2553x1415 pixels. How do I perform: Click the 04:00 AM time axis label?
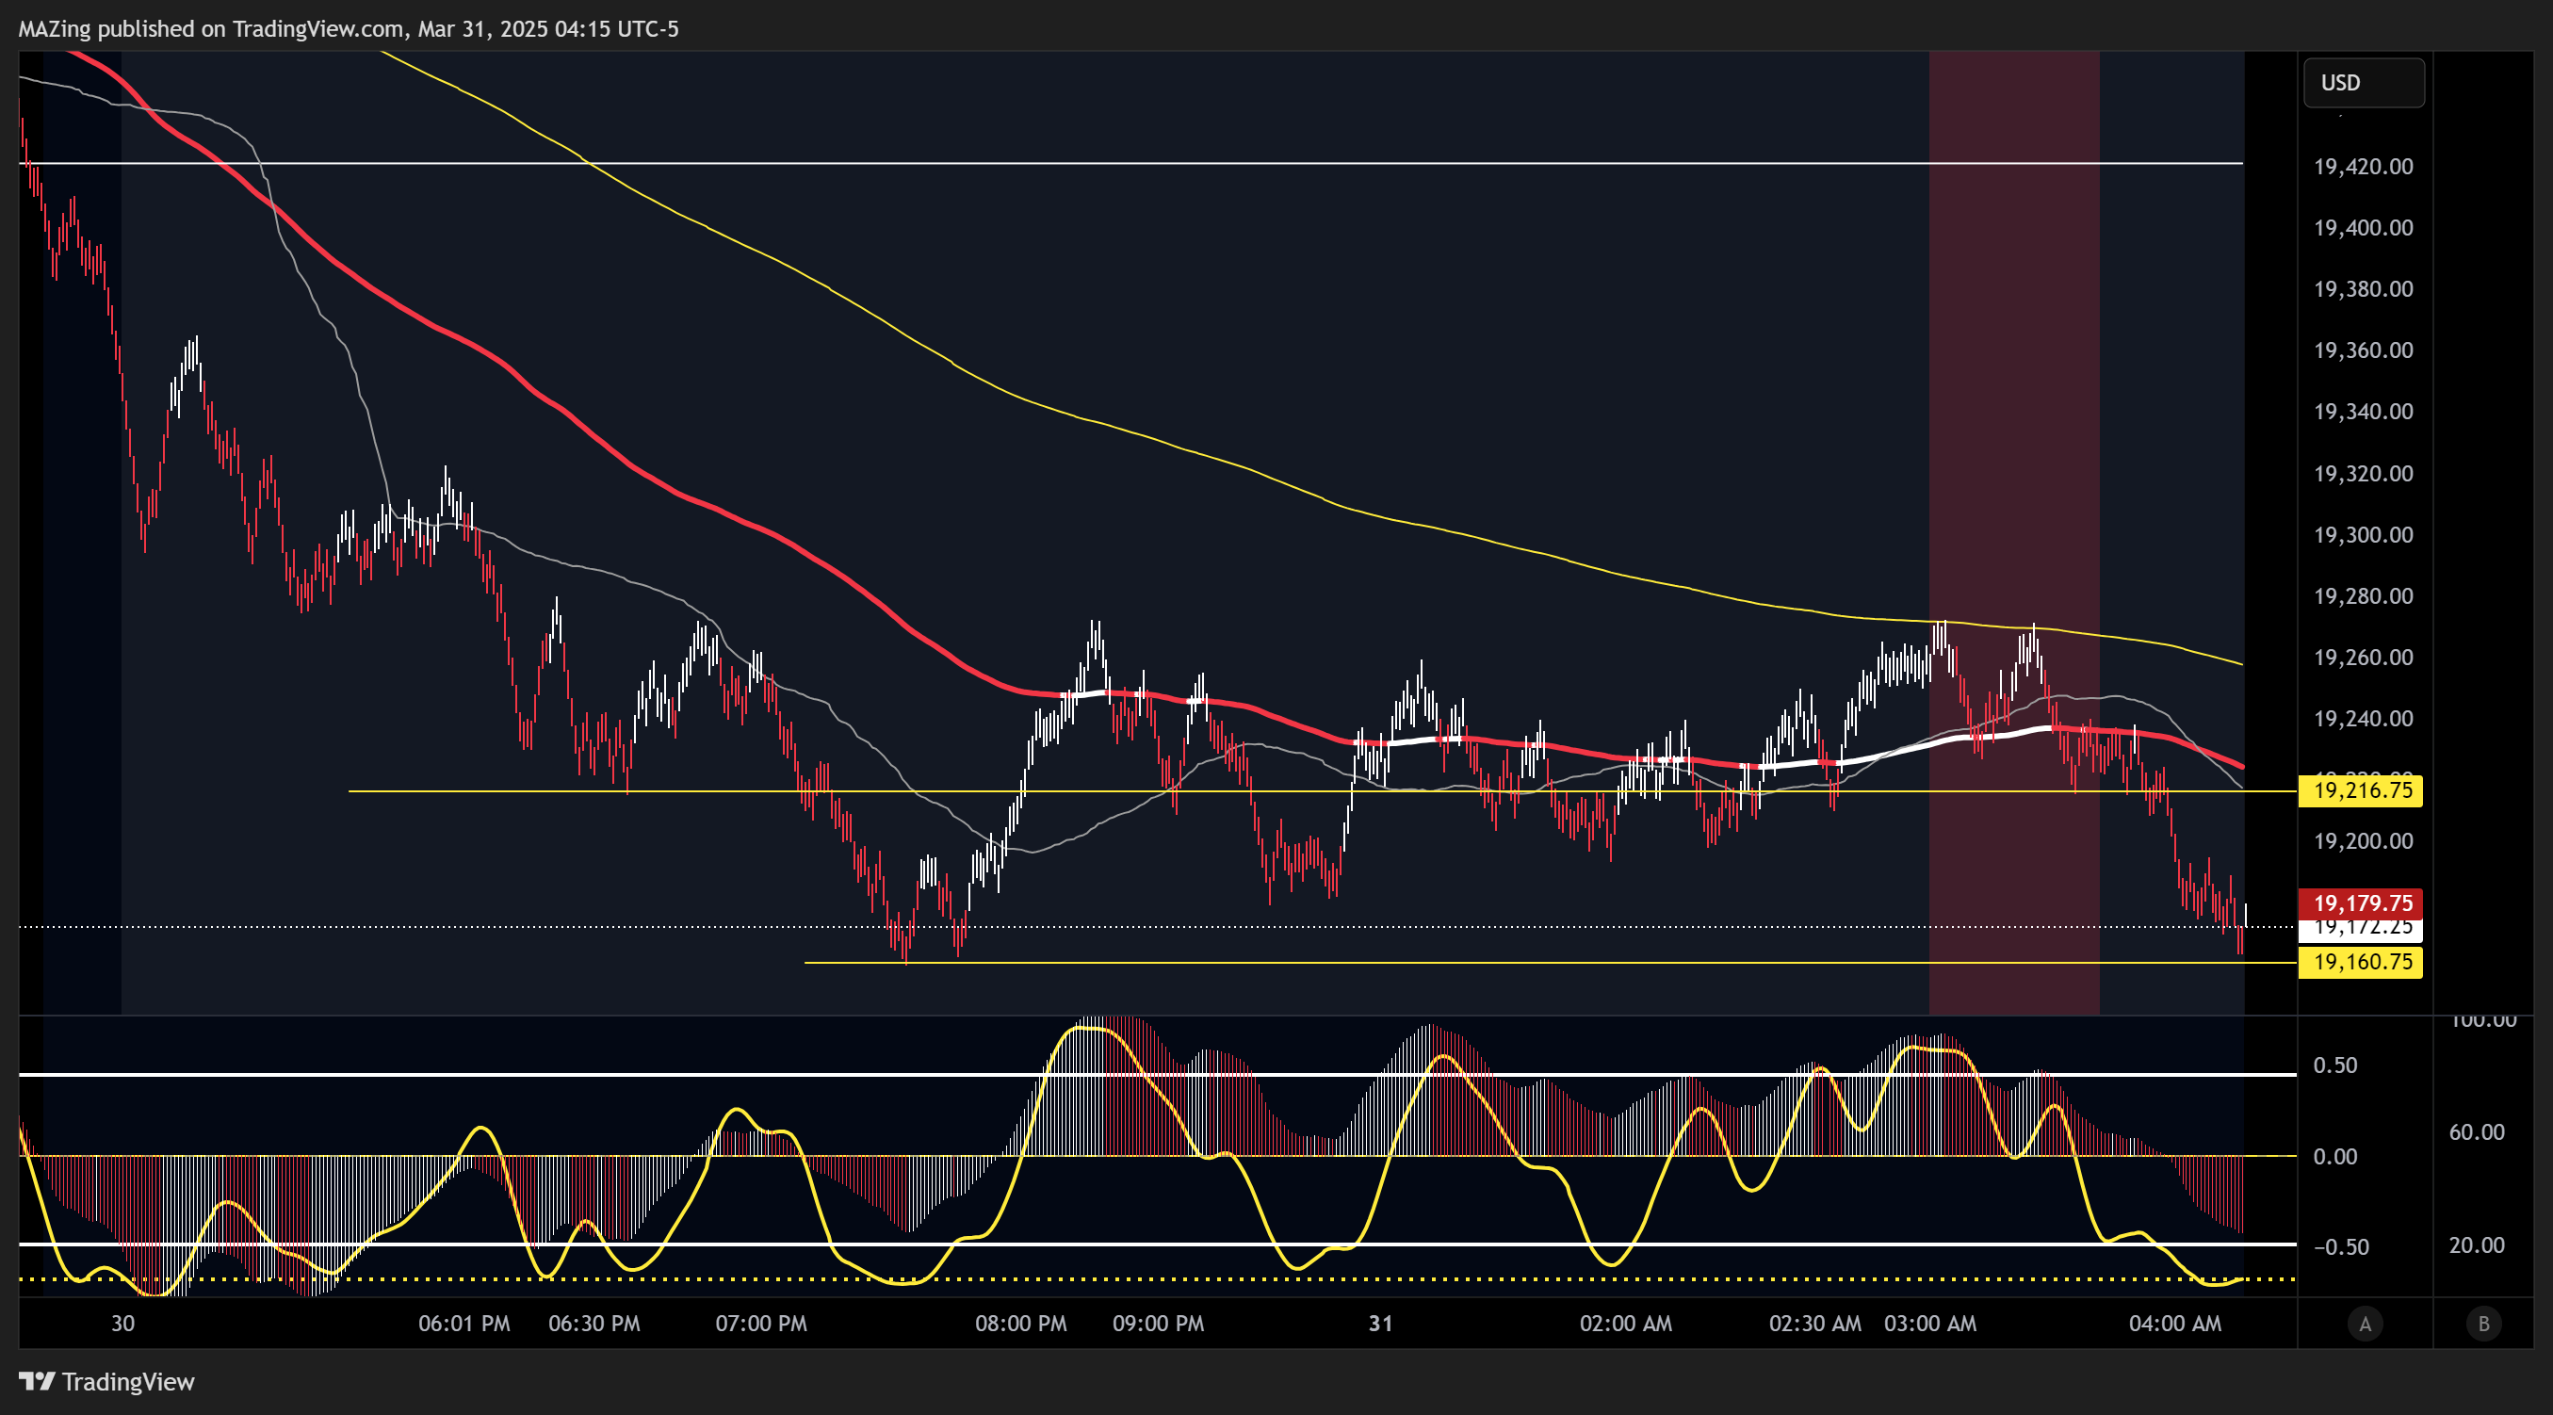(x=2174, y=1324)
